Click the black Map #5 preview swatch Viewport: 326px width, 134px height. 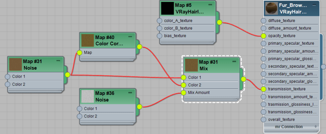click(167, 8)
